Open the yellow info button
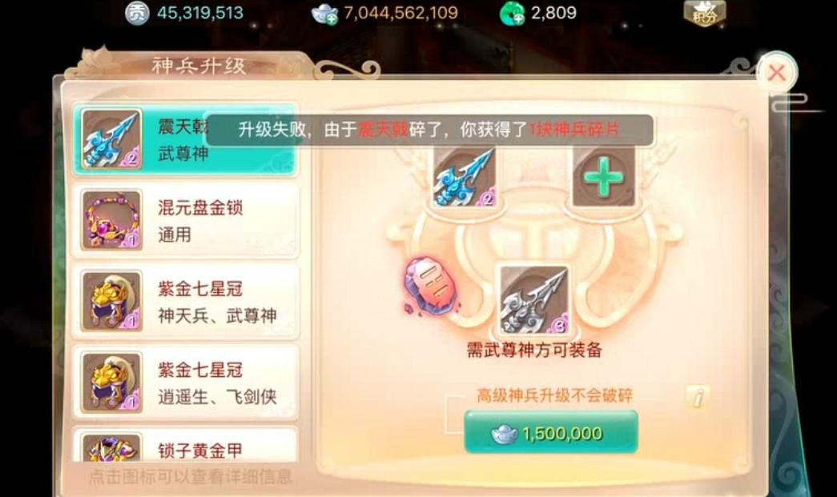 (698, 397)
